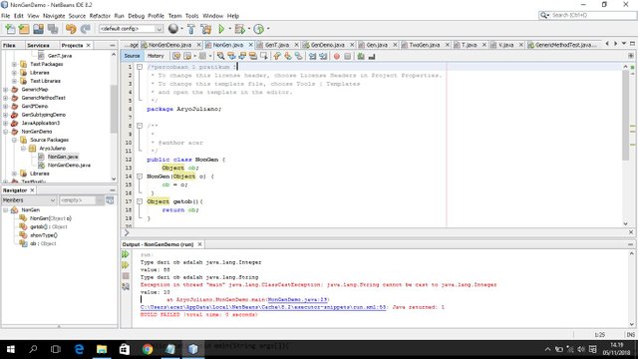Select getob() : Object in Navigator

49,226
